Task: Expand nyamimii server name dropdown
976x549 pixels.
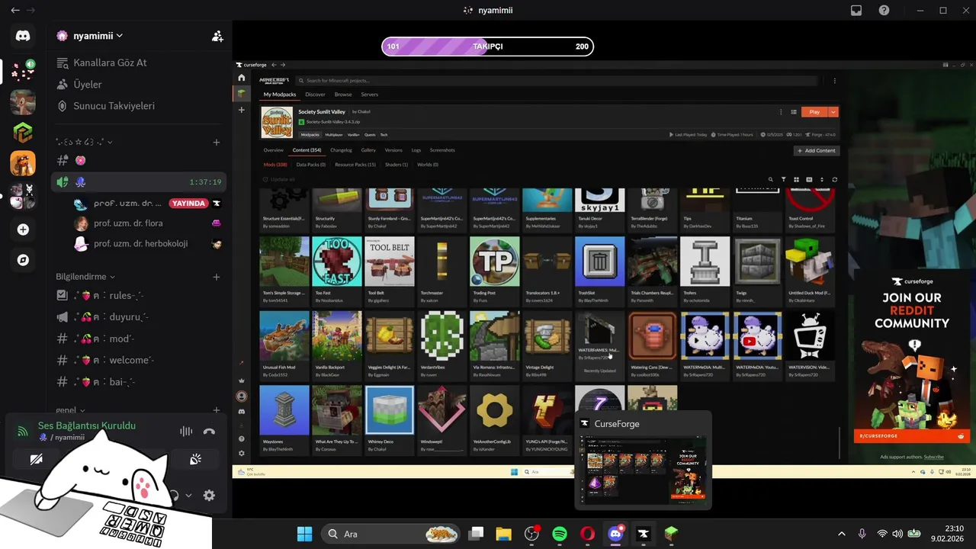Action: pyautogui.click(x=120, y=36)
